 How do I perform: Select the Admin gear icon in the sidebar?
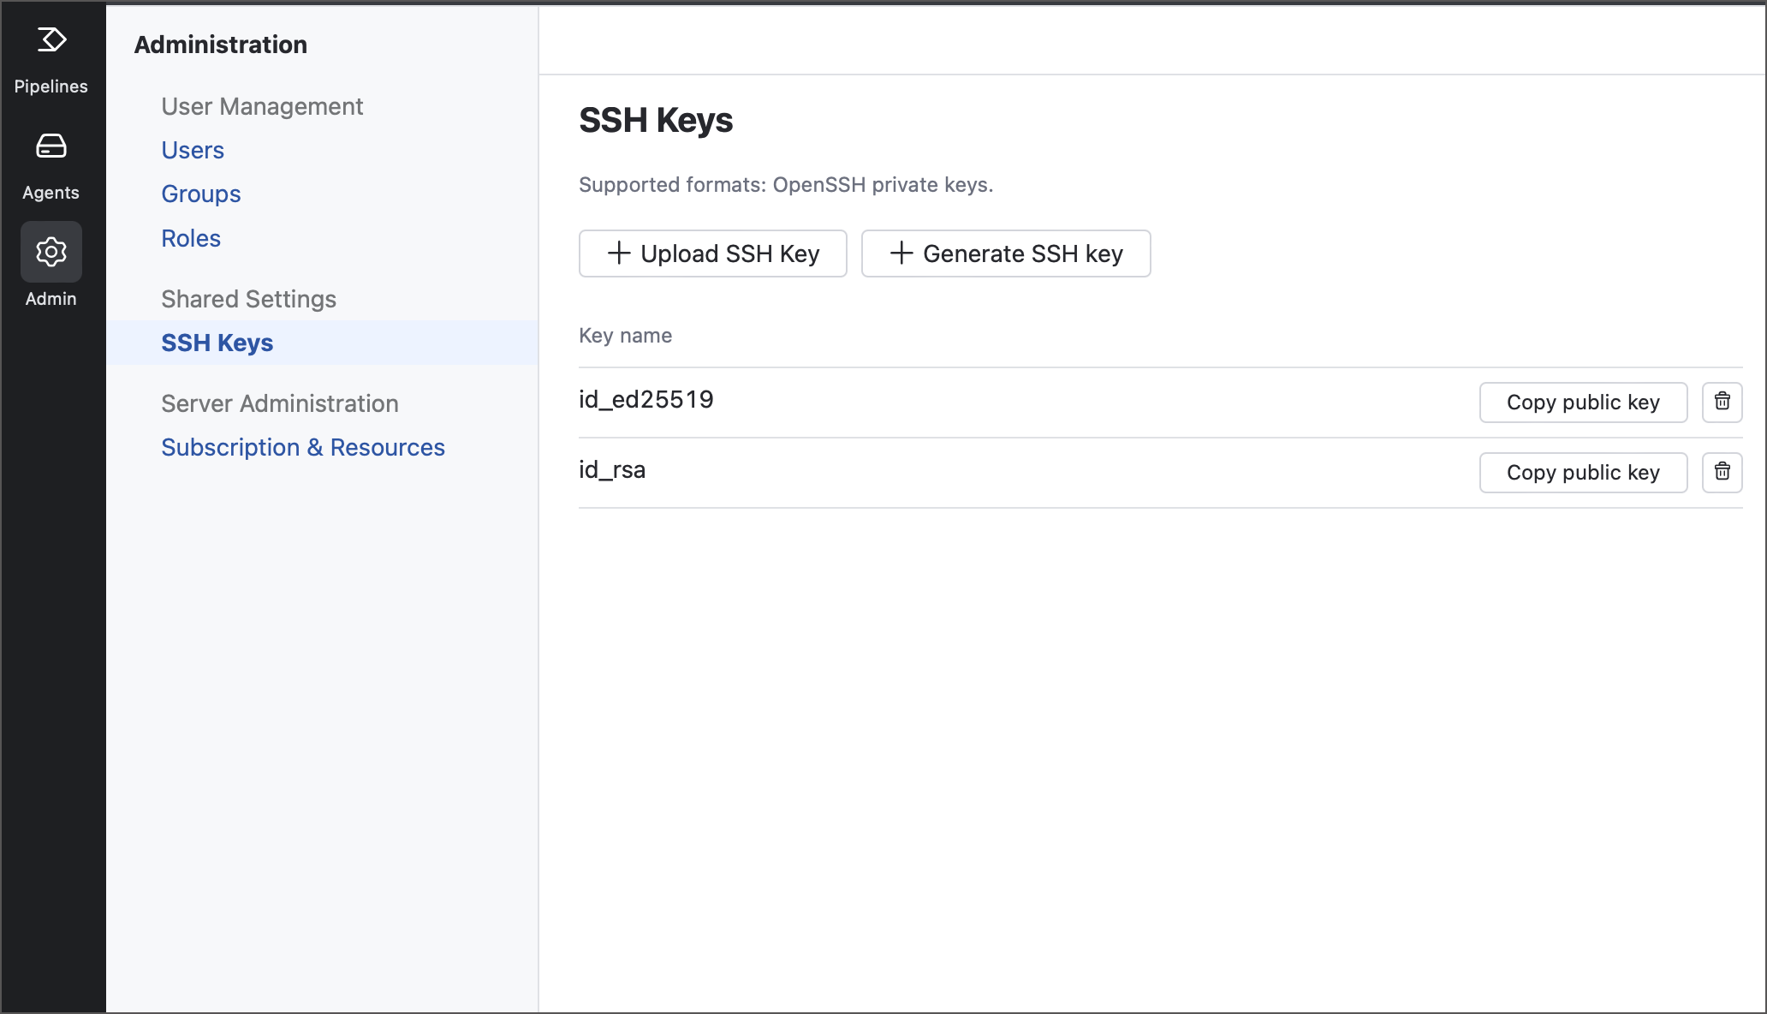[51, 252]
